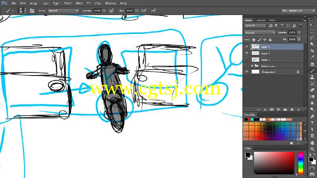
Task: Open the File menu
Action: tap(14, 4)
